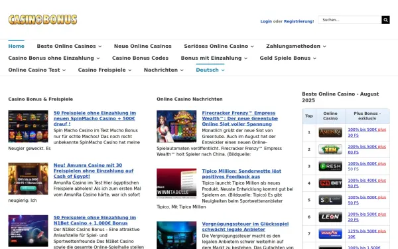Expand Nachrichten menu chevron
Screen dimensions: 398x249
click(x=182, y=70)
